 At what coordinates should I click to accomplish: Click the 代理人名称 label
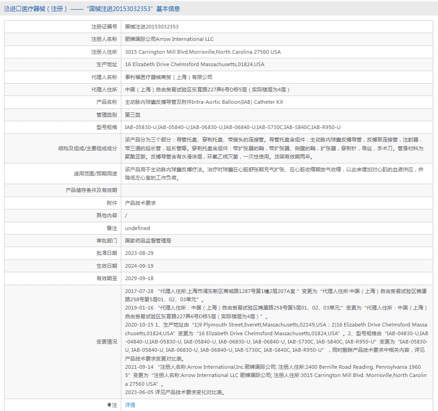pyautogui.click(x=104, y=77)
